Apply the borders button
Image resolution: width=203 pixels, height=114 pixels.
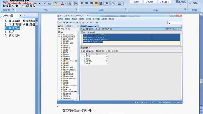(x=119, y=3)
